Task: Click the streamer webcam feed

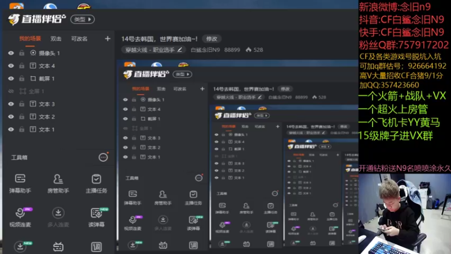Action: [x=404, y=214]
